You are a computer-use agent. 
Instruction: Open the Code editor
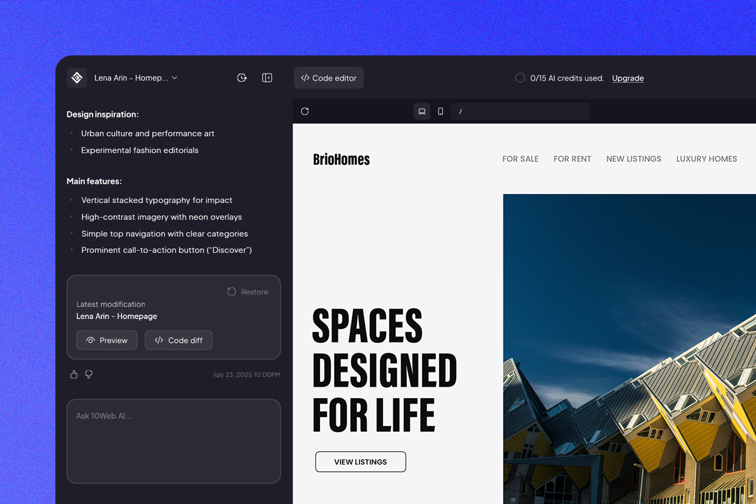[x=328, y=78]
